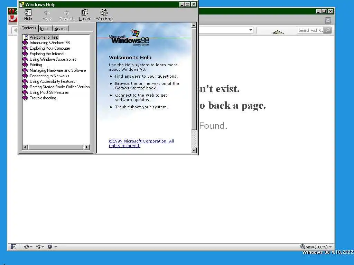Click the text Troubleshoot your system
Screen dimensions: 354x265
tap(141, 107)
